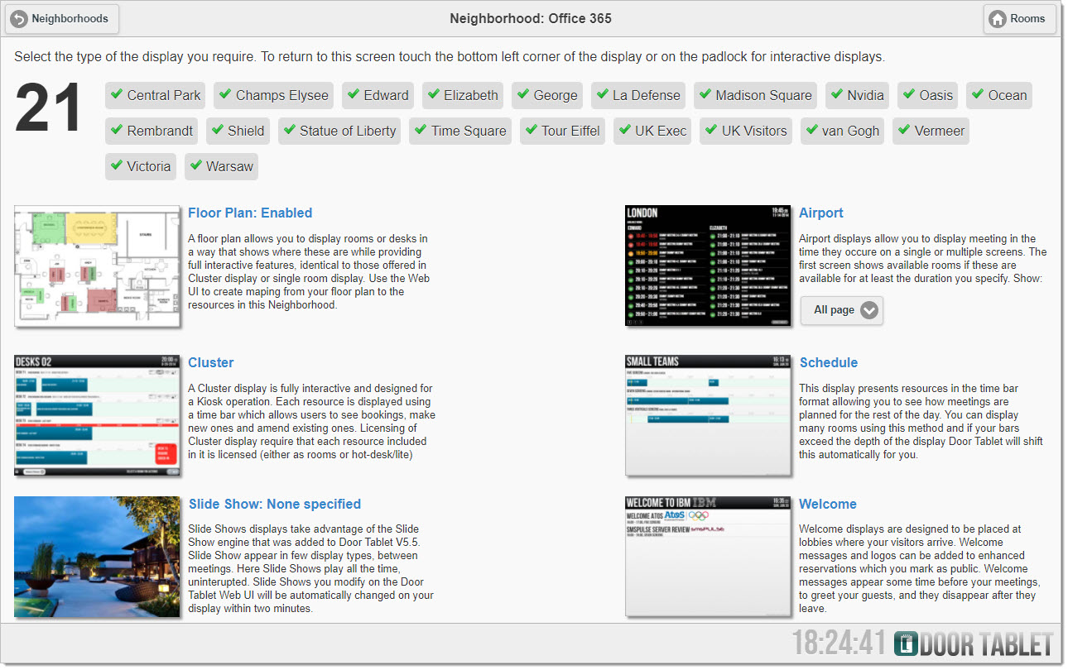Deselect the Oasis room

click(x=927, y=95)
